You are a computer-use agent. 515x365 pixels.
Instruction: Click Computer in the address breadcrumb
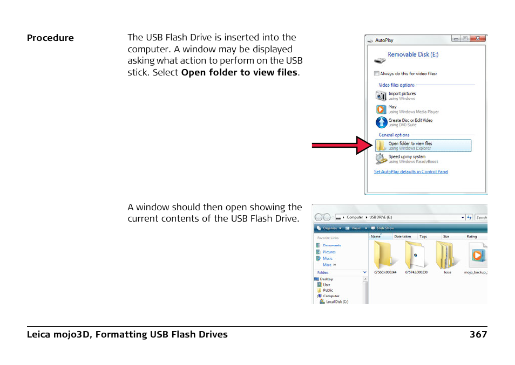355,217
